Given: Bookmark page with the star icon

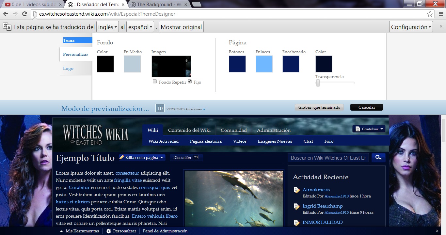Looking at the screenshot, I should [430, 14].
